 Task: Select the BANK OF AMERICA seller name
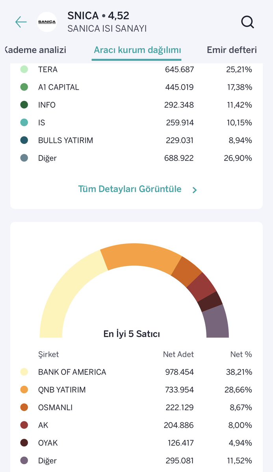click(x=72, y=372)
